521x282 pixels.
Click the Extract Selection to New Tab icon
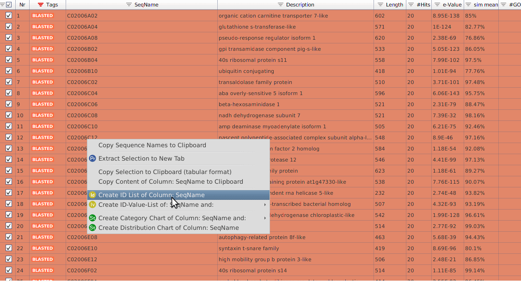pyautogui.click(x=92, y=158)
